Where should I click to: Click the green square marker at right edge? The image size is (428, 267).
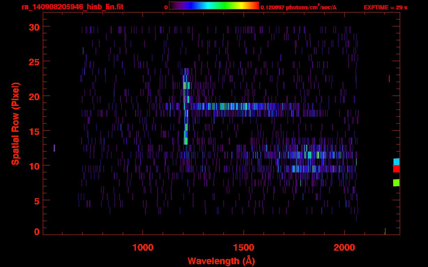pos(396,183)
